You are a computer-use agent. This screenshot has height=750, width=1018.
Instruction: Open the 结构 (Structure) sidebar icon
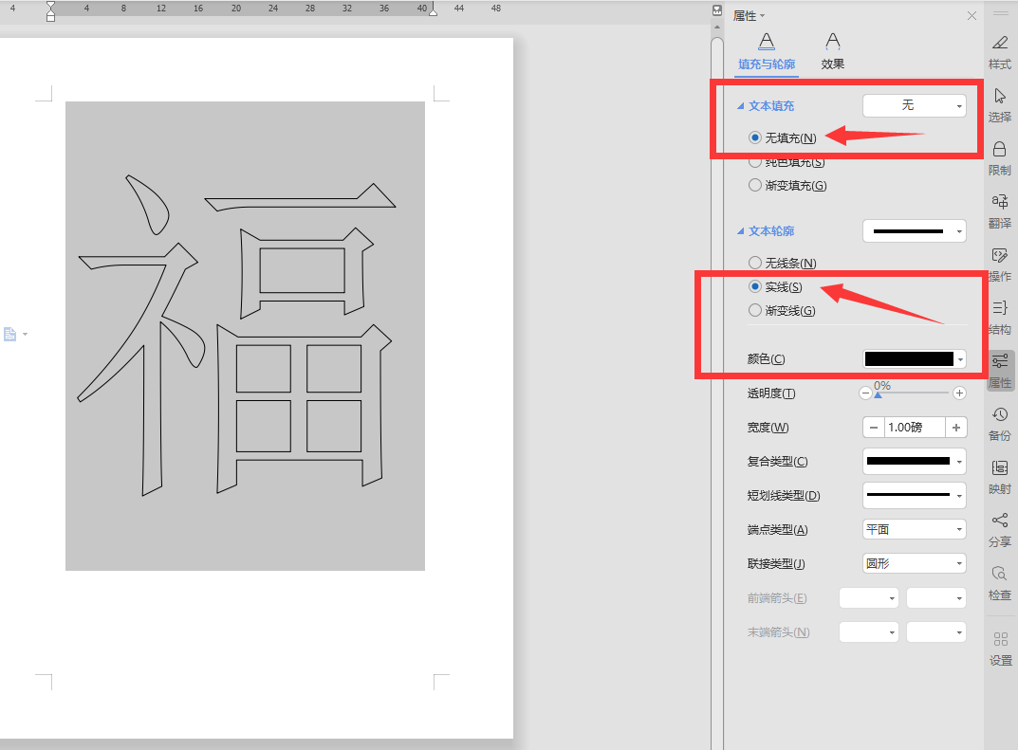coord(1000,318)
